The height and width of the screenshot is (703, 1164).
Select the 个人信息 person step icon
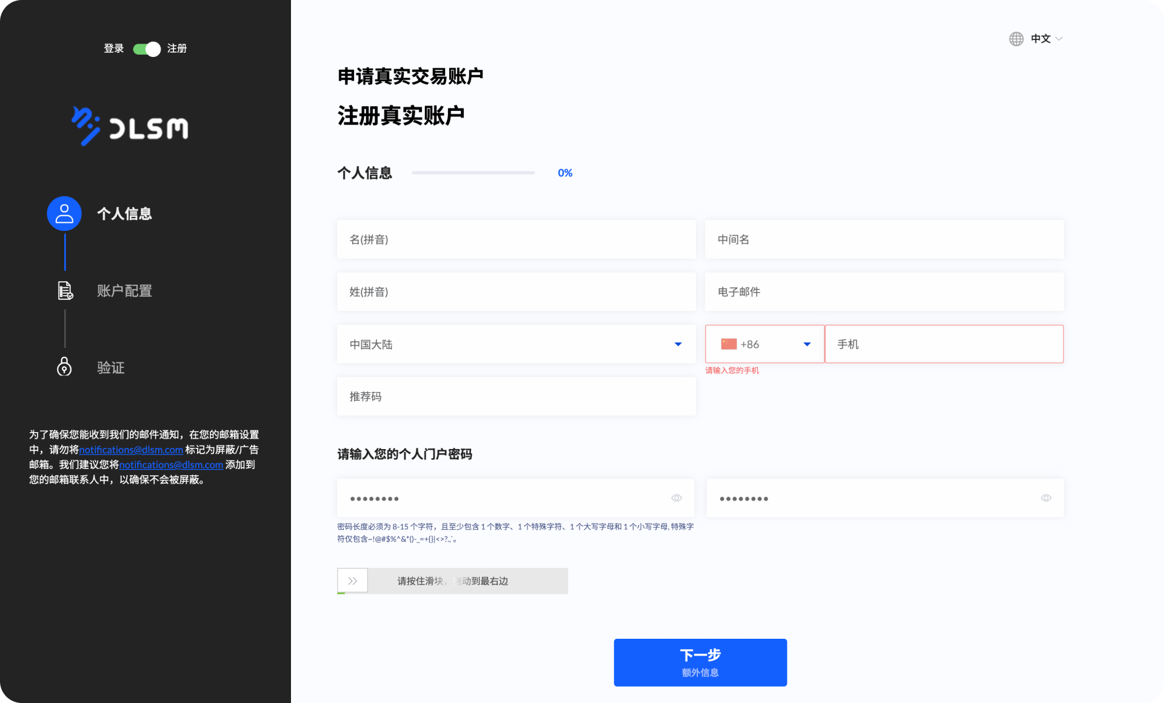64,213
